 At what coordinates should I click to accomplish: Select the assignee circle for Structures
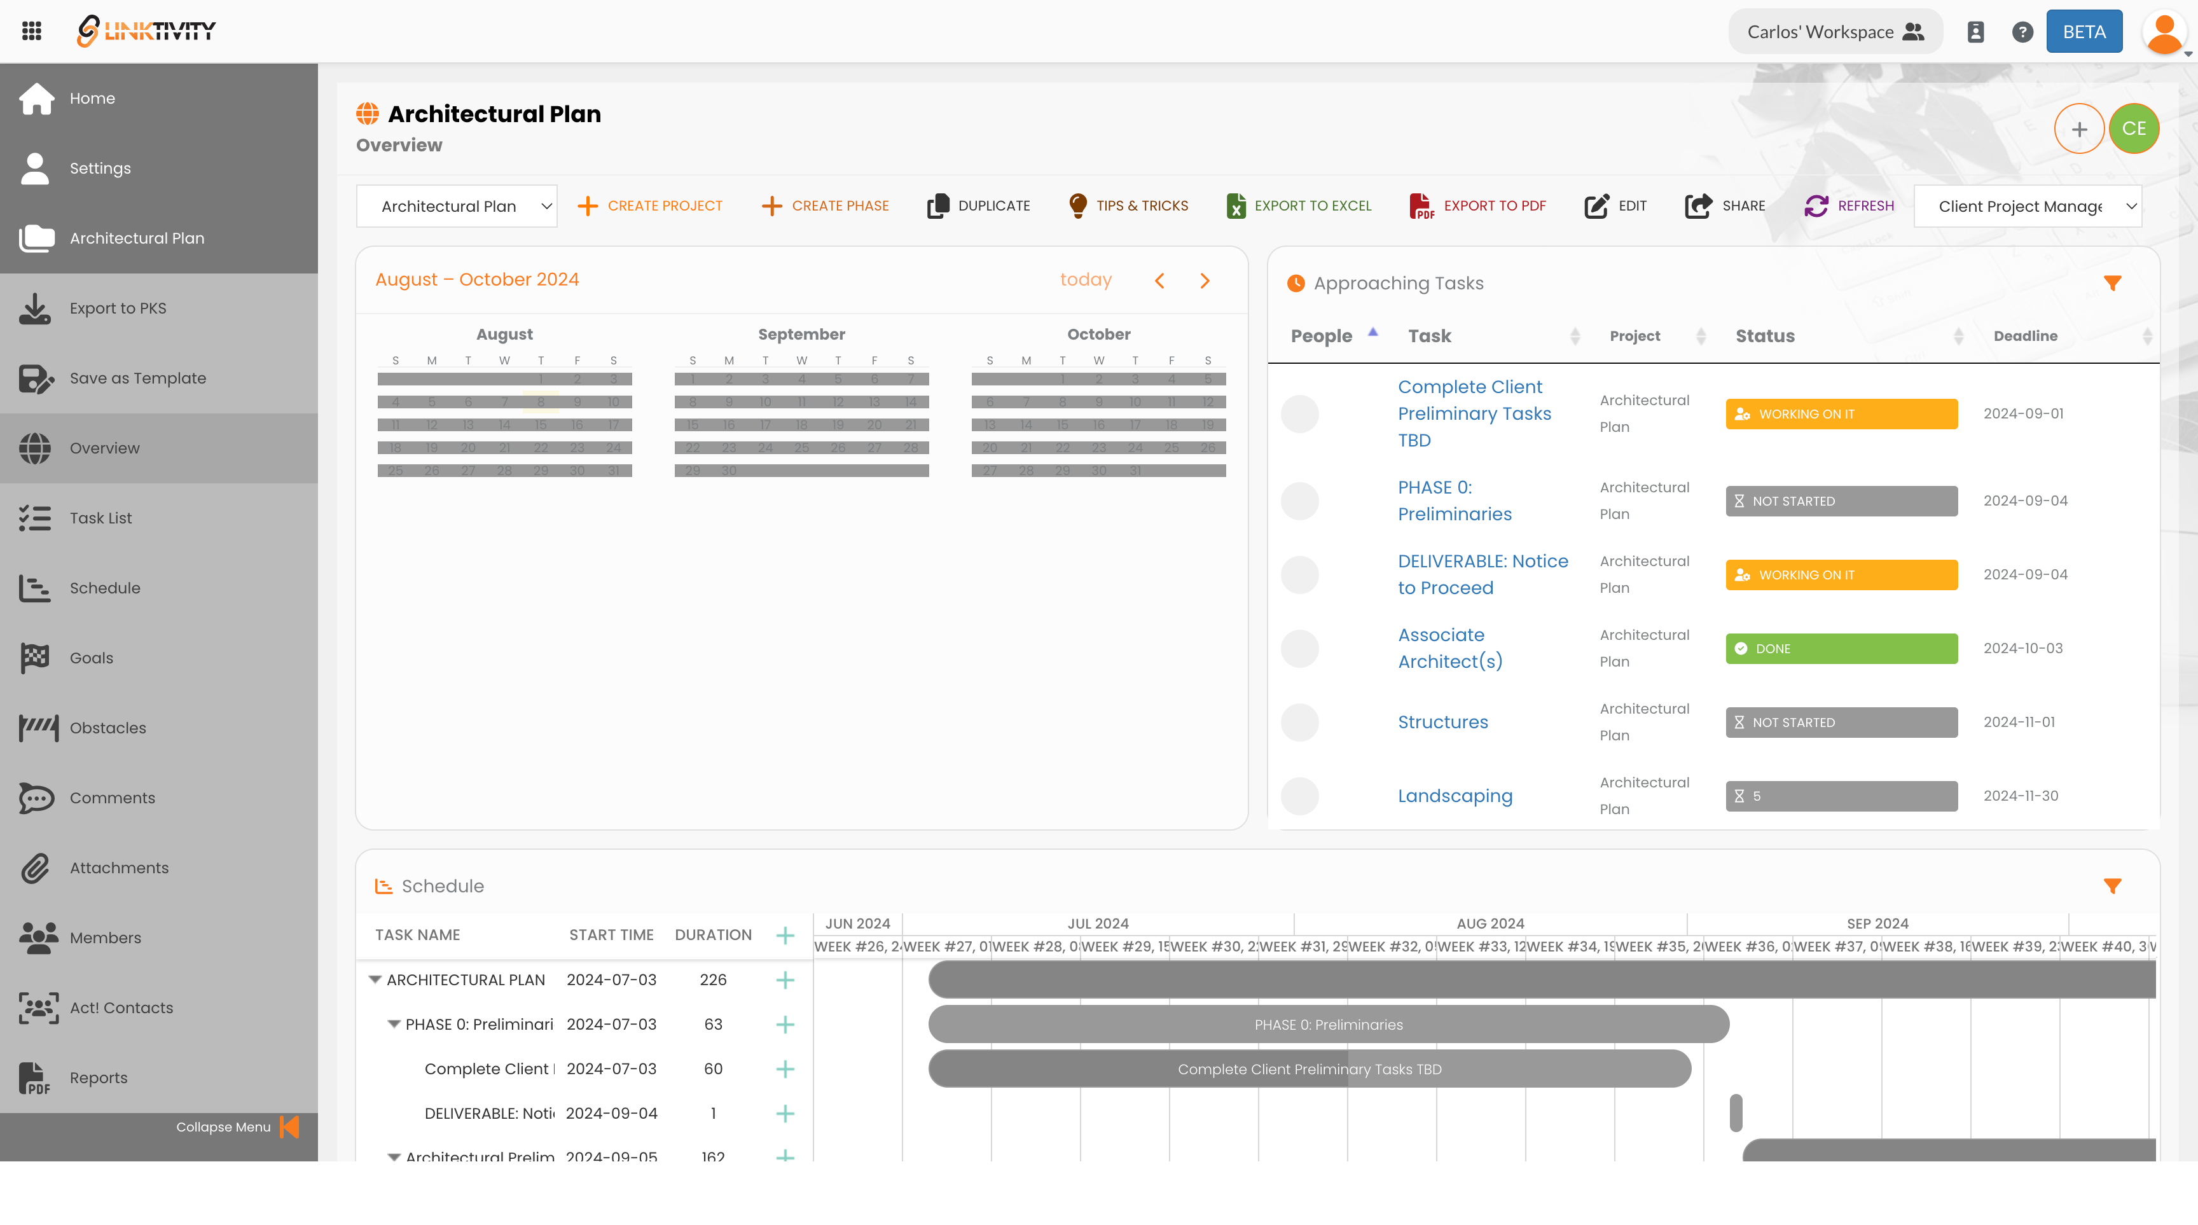click(1299, 723)
